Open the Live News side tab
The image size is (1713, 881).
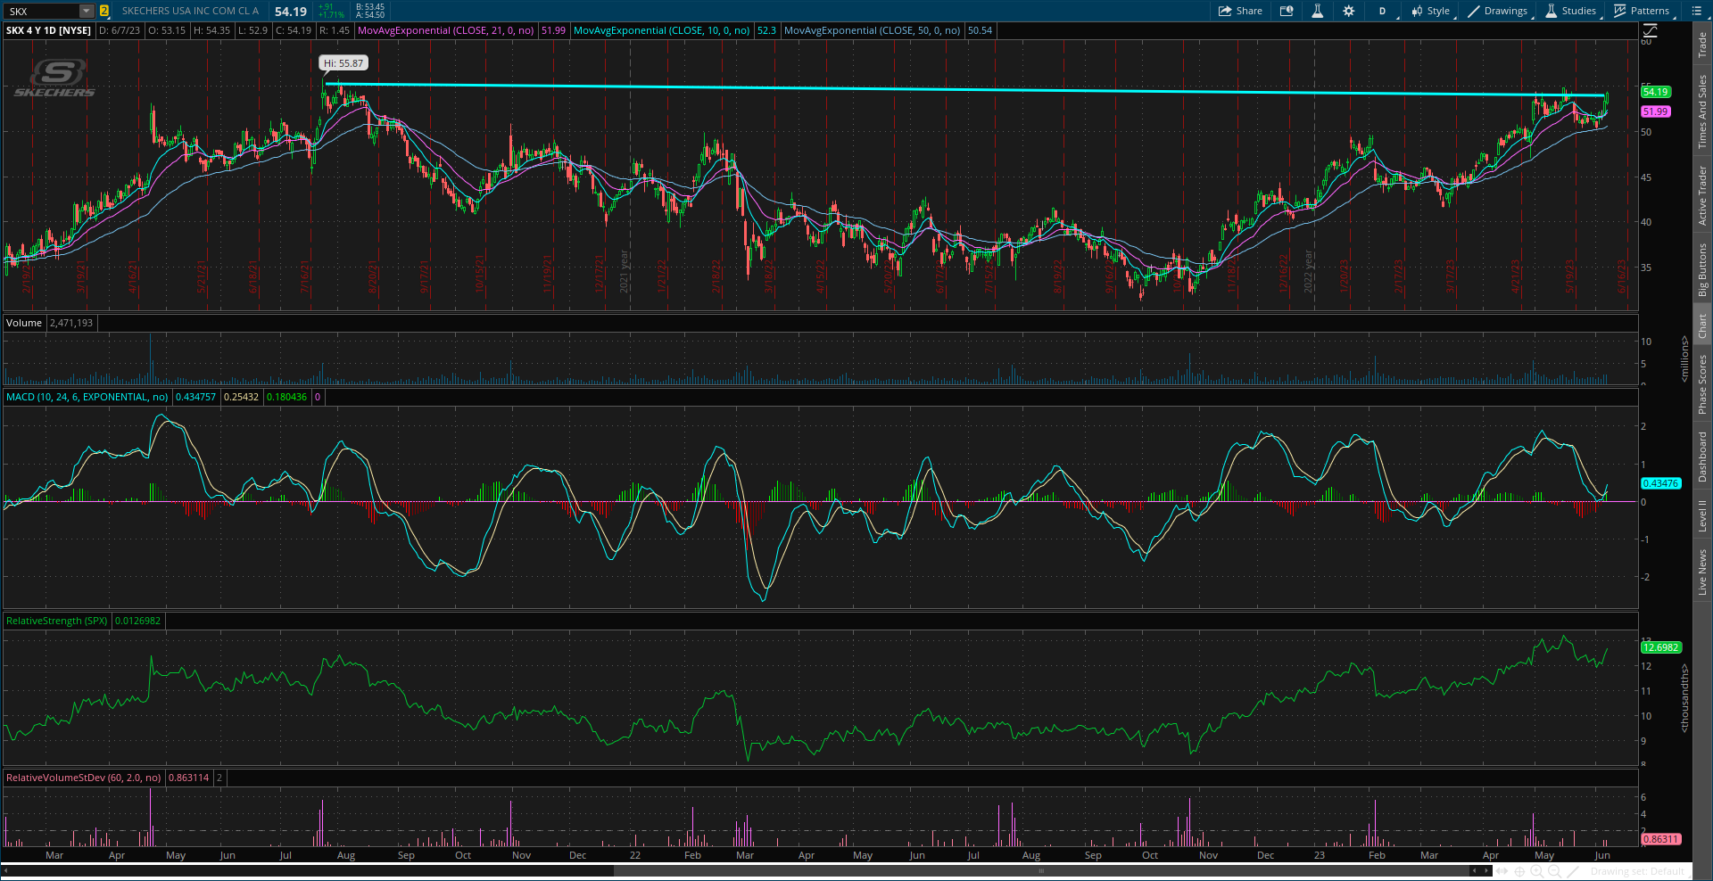[x=1702, y=572]
